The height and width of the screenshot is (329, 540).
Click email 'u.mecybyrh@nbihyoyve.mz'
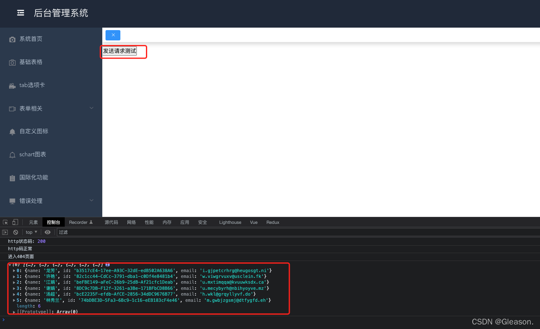point(233,288)
